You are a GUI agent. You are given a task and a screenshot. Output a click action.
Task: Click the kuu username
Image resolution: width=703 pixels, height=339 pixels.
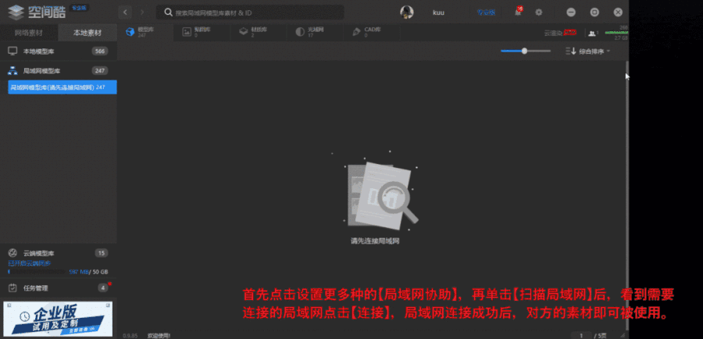pos(438,12)
